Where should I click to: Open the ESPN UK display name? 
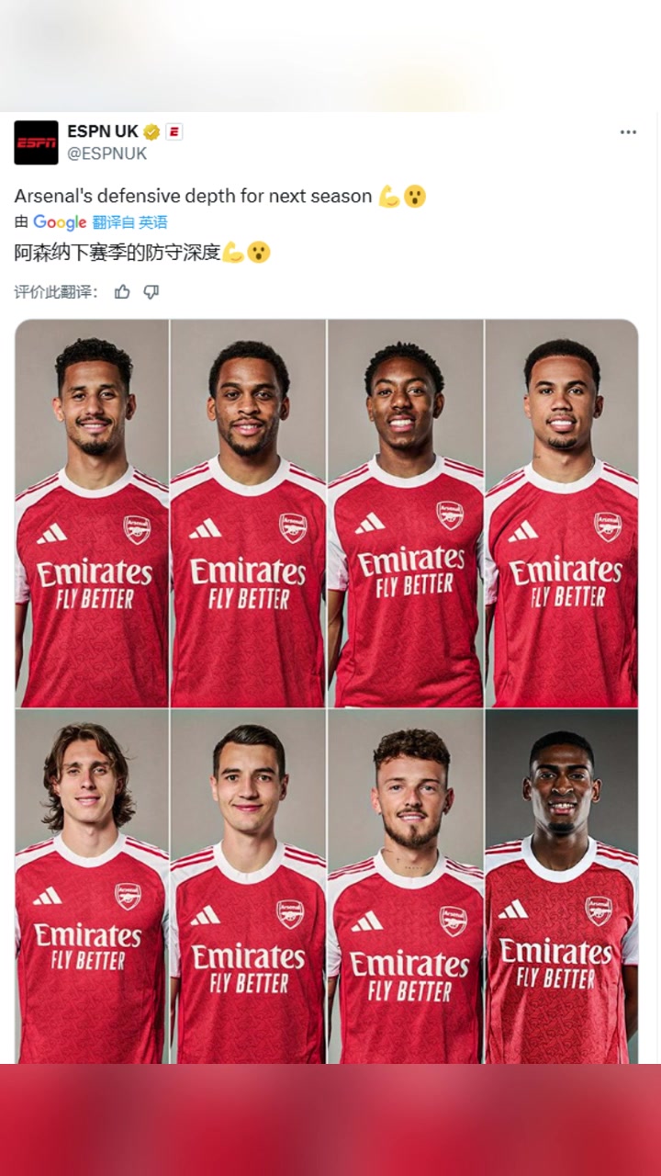tap(102, 132)
